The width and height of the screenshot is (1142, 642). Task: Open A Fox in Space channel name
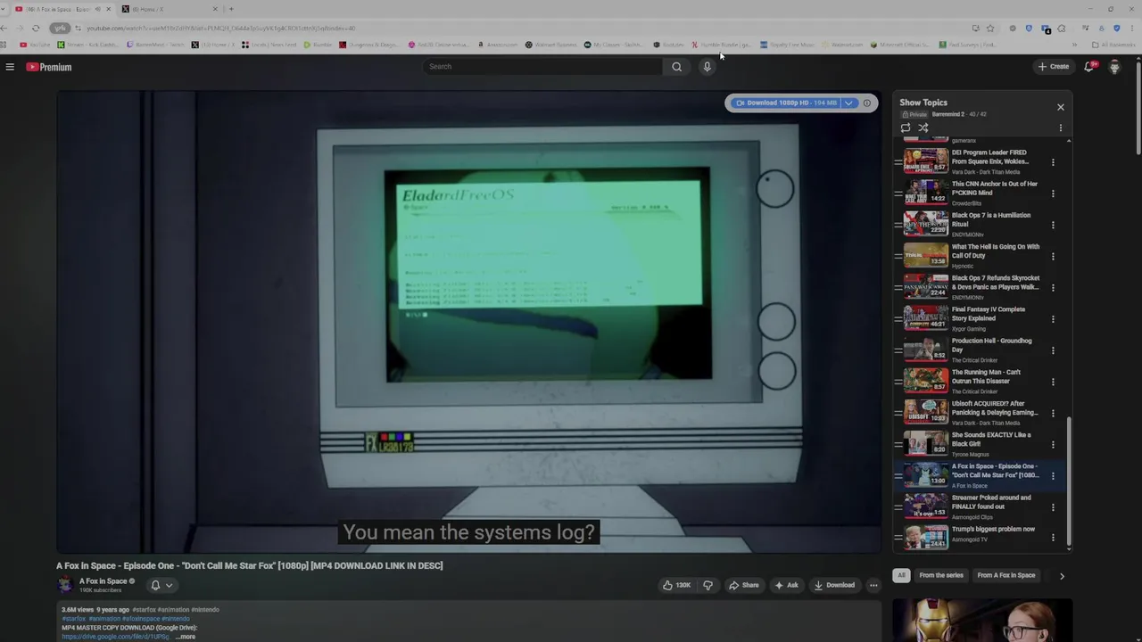point(103,581)
